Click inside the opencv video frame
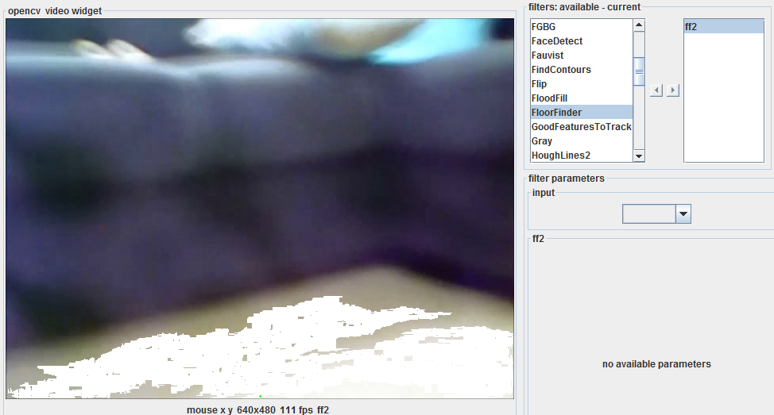This screenshot has width=774, height=415. (260, 209)
